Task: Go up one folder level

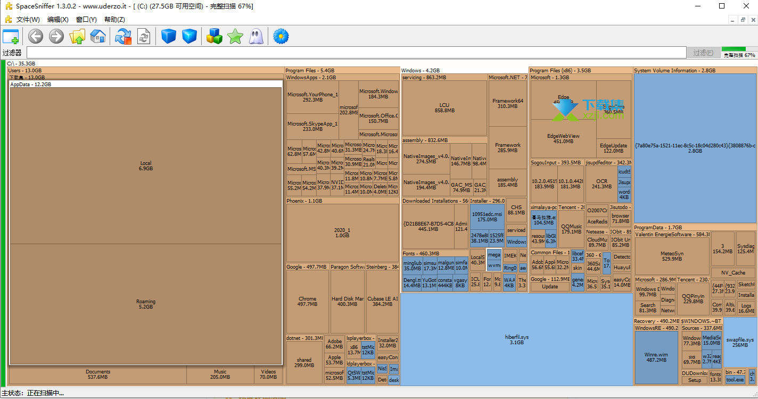Action: (x=77, y=36)
